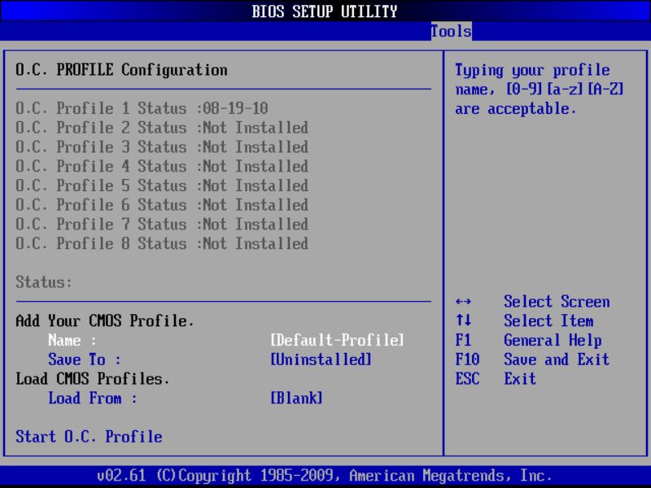Click the Add Your CMOS Profile heading
Image resolution: width=651 pixels, height=488 pixels.
point(105,320)
